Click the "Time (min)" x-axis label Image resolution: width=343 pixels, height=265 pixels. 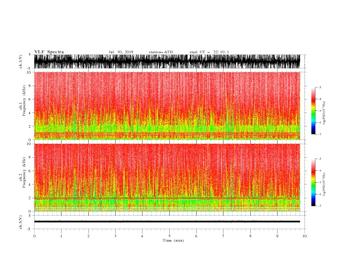click(x=173, y=240)
